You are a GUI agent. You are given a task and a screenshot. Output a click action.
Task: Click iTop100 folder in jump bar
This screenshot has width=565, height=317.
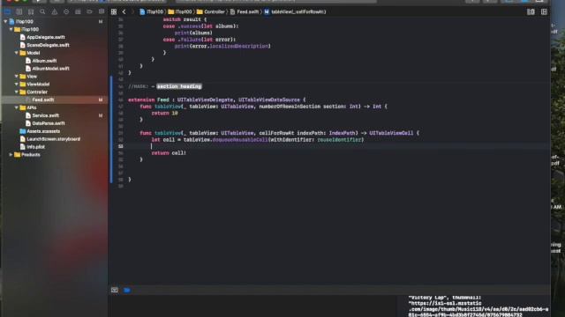(180, 11)
